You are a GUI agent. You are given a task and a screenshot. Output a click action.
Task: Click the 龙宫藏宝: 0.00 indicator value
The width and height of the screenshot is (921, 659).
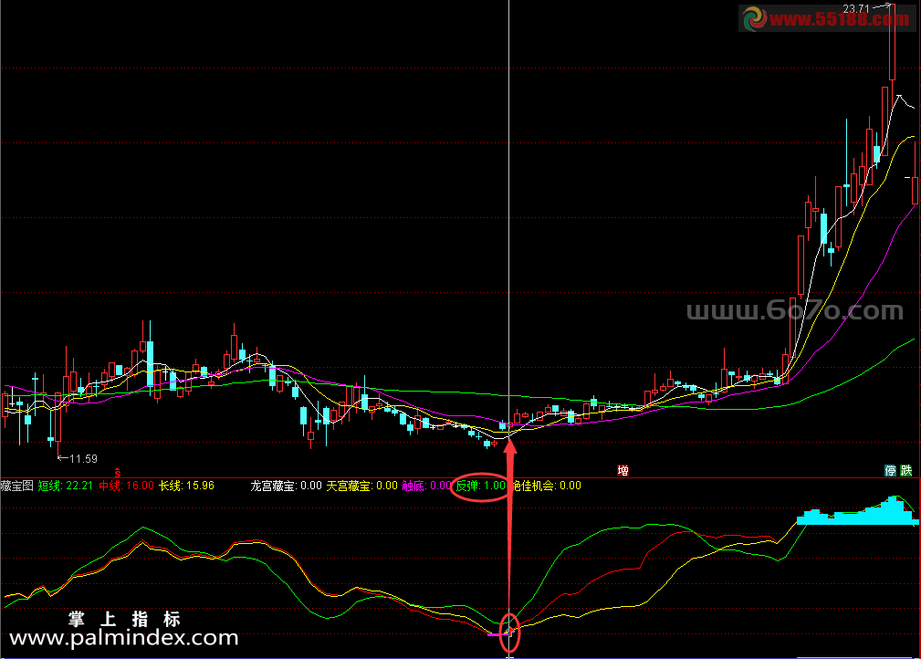tap(286, 486)
